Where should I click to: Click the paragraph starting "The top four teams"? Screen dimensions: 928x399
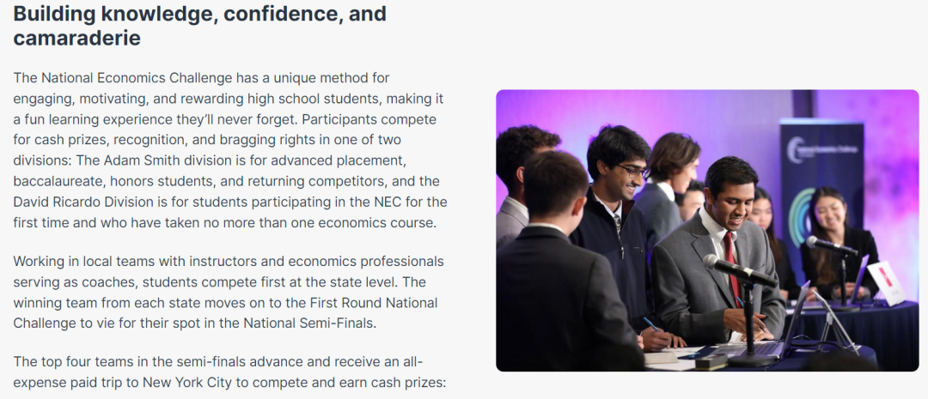[x=229, y=372]
